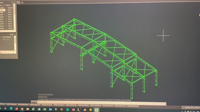Open the recent commands dropdown on command line
This screenshot has width=200, height=112.
point(165,104)
